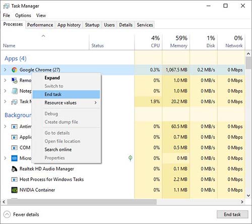Open the Resource values submenu arrow

click(x=95, y=103)
